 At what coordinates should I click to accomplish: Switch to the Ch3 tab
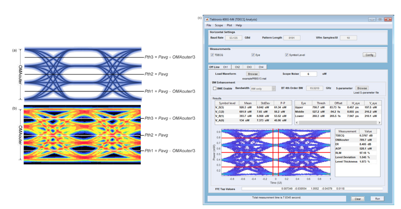[249, 66]
